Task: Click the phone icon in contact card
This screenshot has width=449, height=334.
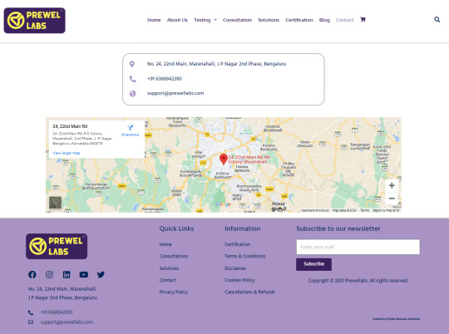Action: click(132, 79)
